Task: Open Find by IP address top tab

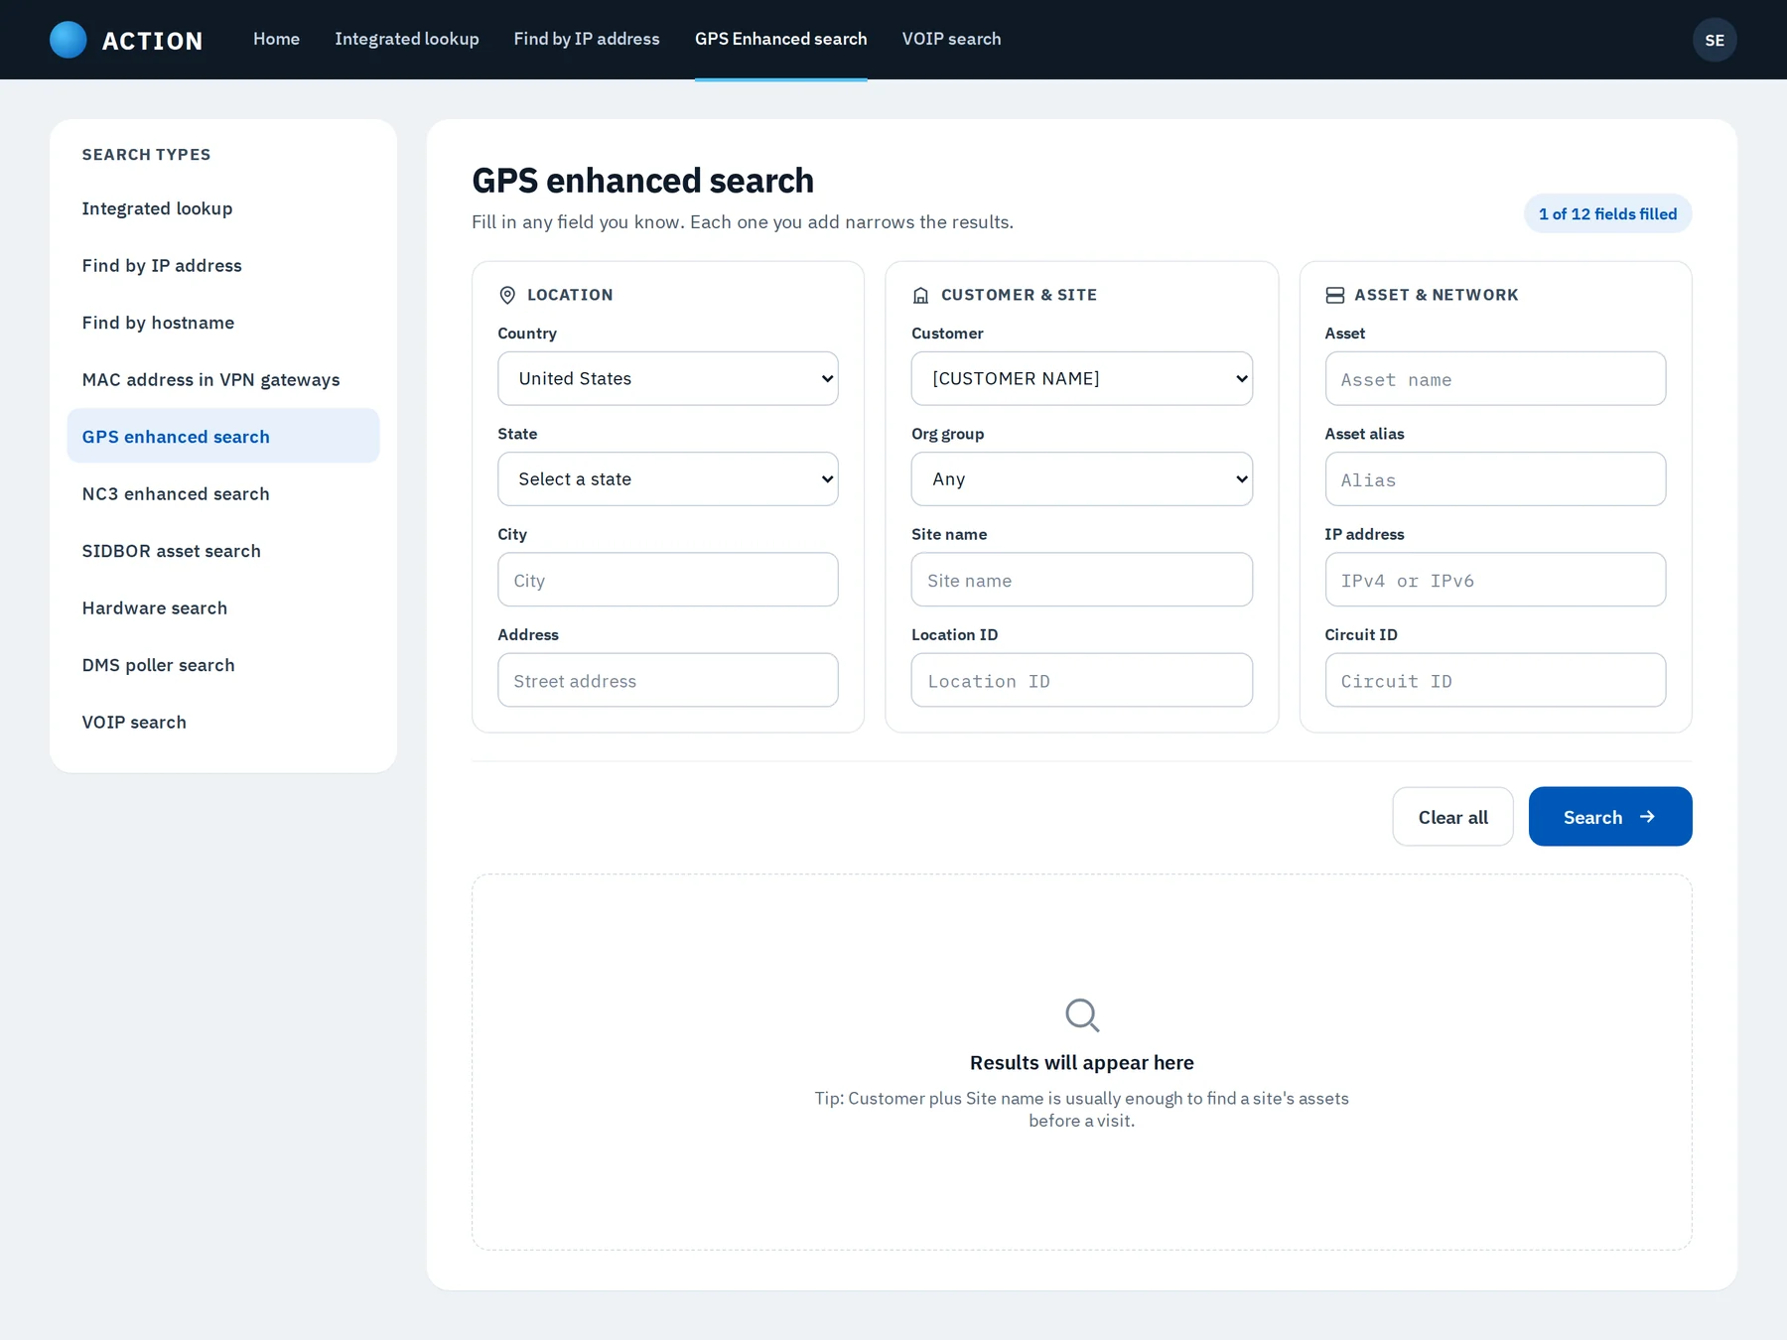Action: (587, 39)
